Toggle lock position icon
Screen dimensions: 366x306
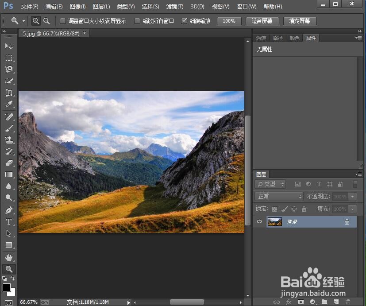[x=294, y=209]
